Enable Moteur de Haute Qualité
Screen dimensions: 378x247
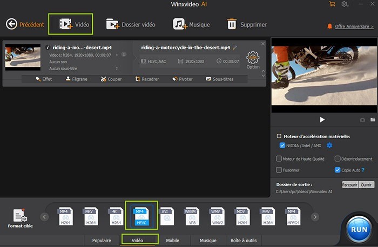279,159
